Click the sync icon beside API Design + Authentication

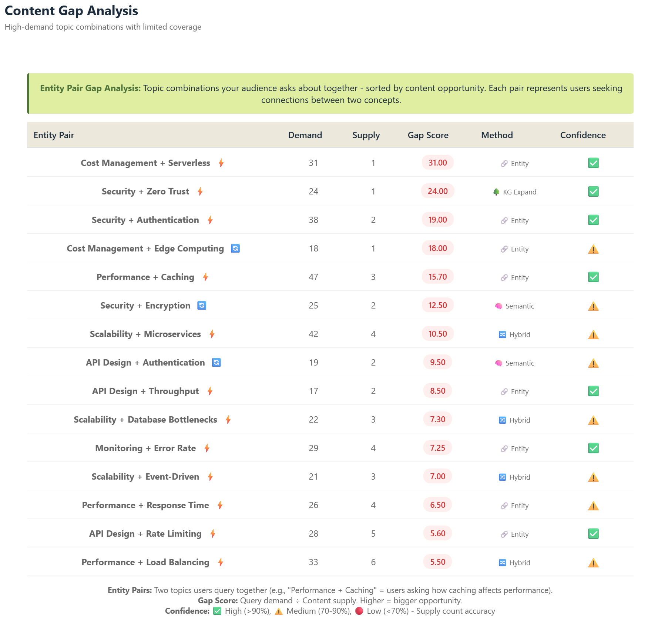tap(216, 363)
